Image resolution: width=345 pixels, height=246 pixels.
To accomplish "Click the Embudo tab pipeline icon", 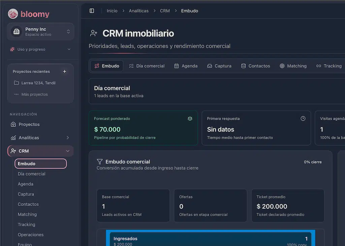I will point(97,66).
